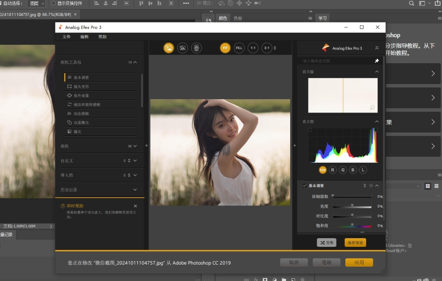Click the FIT zoom button
The width and height of the screenshot is (442, 281).
tap(225, 48)
